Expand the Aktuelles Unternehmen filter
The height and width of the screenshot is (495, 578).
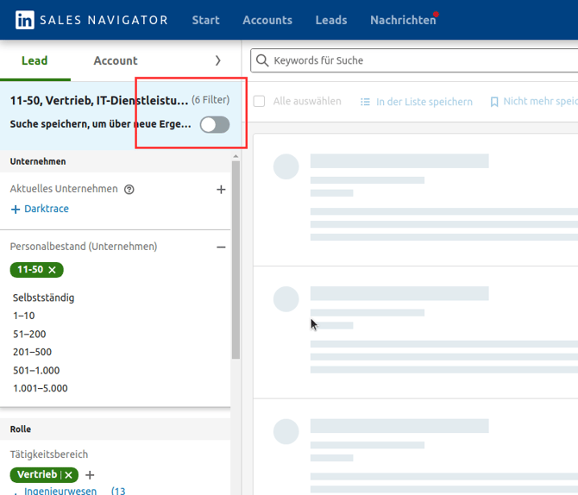point(221,190)
